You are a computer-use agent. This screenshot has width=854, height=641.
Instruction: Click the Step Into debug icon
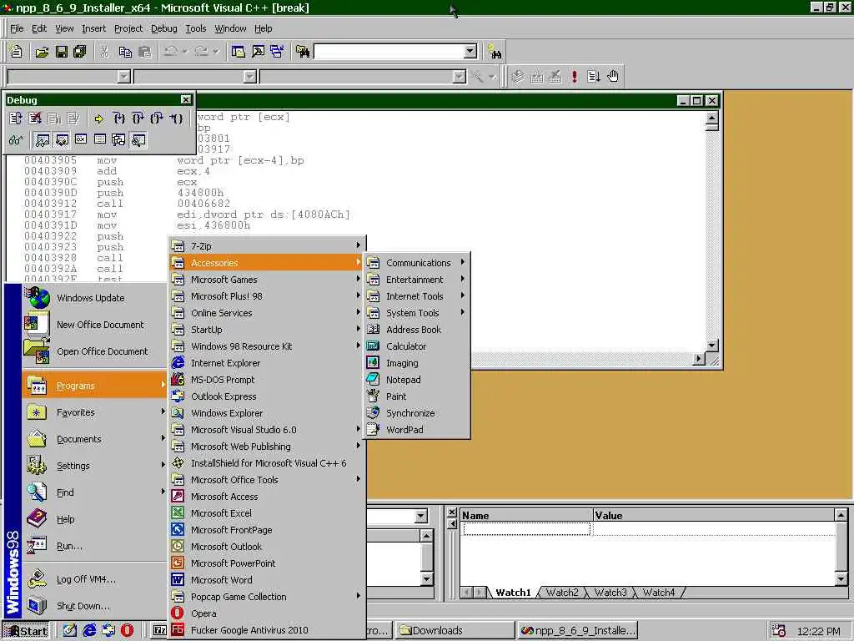(118, 119)
